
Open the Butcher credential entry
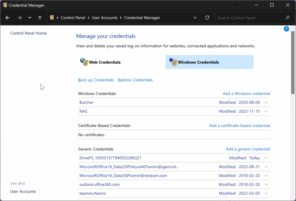coord(86,102)
